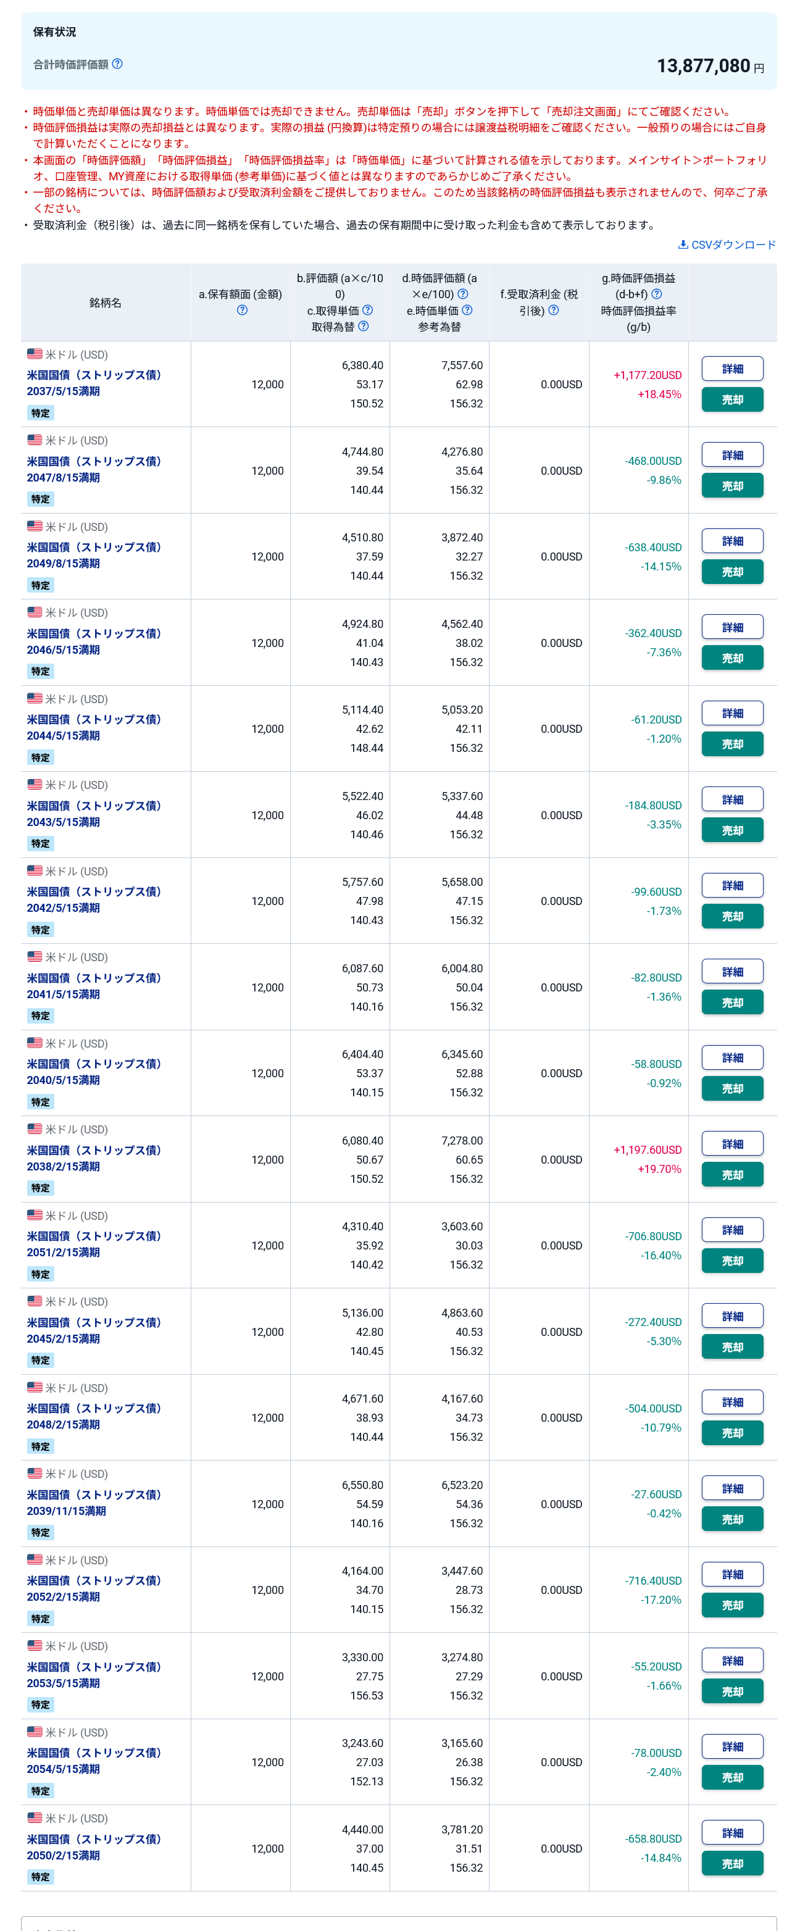This screenshot has height=1931, width=800.
Task: Click help icon beside 取得為替
Action: pos(364,326)
